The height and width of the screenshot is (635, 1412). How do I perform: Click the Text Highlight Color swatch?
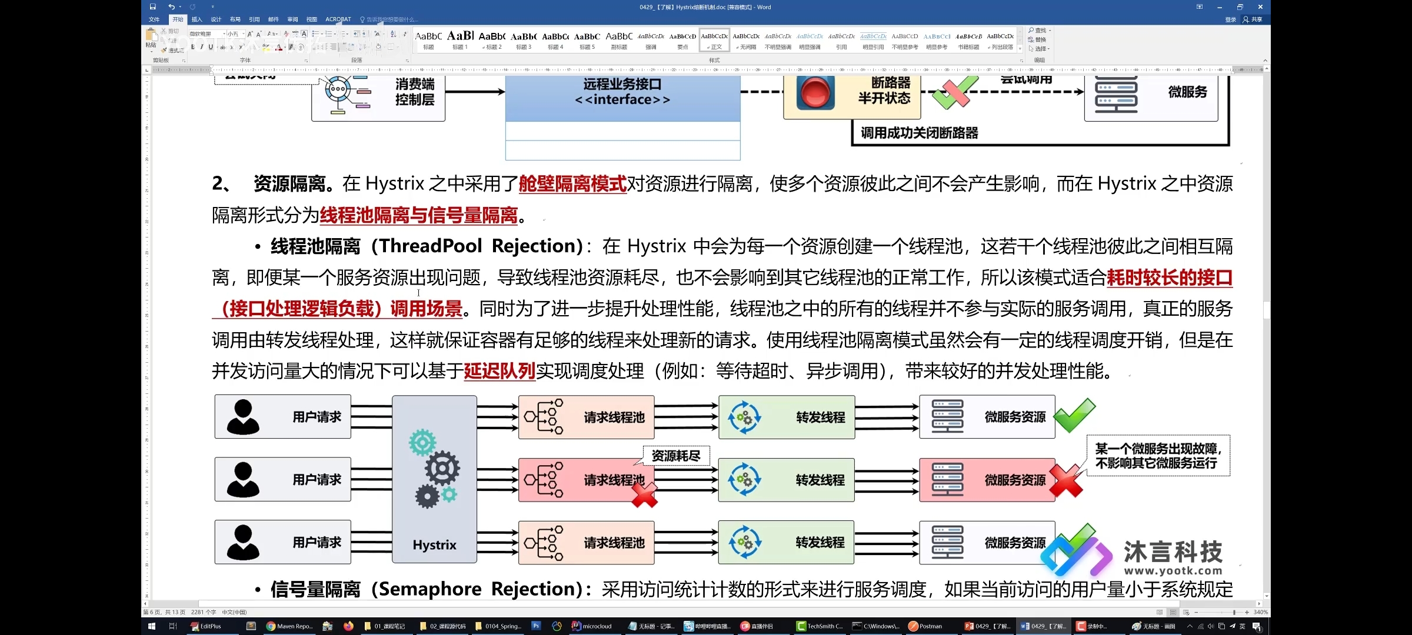coord(265,47)
